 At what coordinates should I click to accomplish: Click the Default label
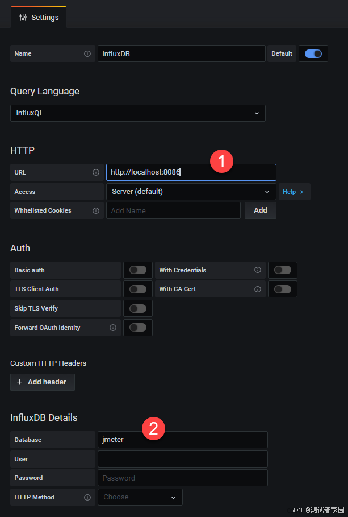coord(282,53)
